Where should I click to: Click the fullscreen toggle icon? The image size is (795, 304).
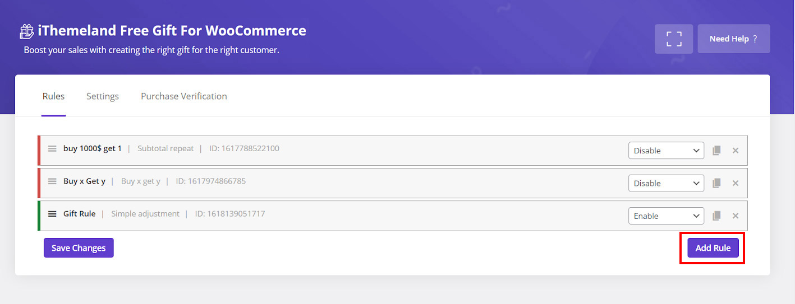pos(673,39)
